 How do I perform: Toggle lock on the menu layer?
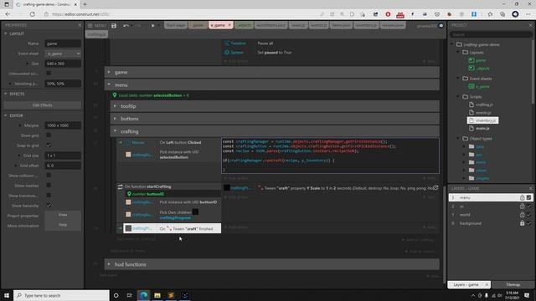coord(522,197)
